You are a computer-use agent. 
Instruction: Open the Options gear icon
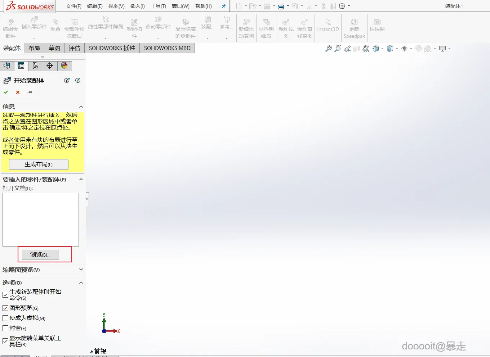pos(342,6)
